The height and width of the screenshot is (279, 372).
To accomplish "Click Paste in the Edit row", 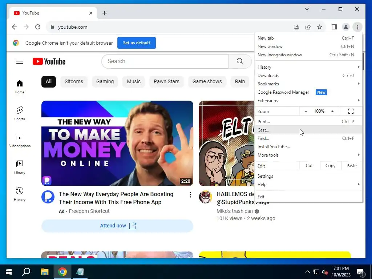I will [x=351, y=166].
